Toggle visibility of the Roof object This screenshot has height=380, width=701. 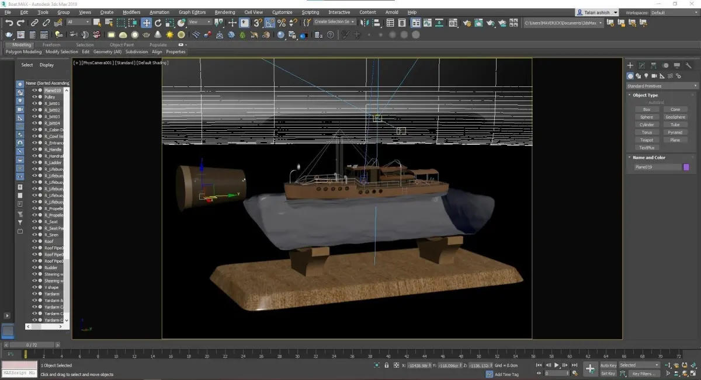(34, 241)
